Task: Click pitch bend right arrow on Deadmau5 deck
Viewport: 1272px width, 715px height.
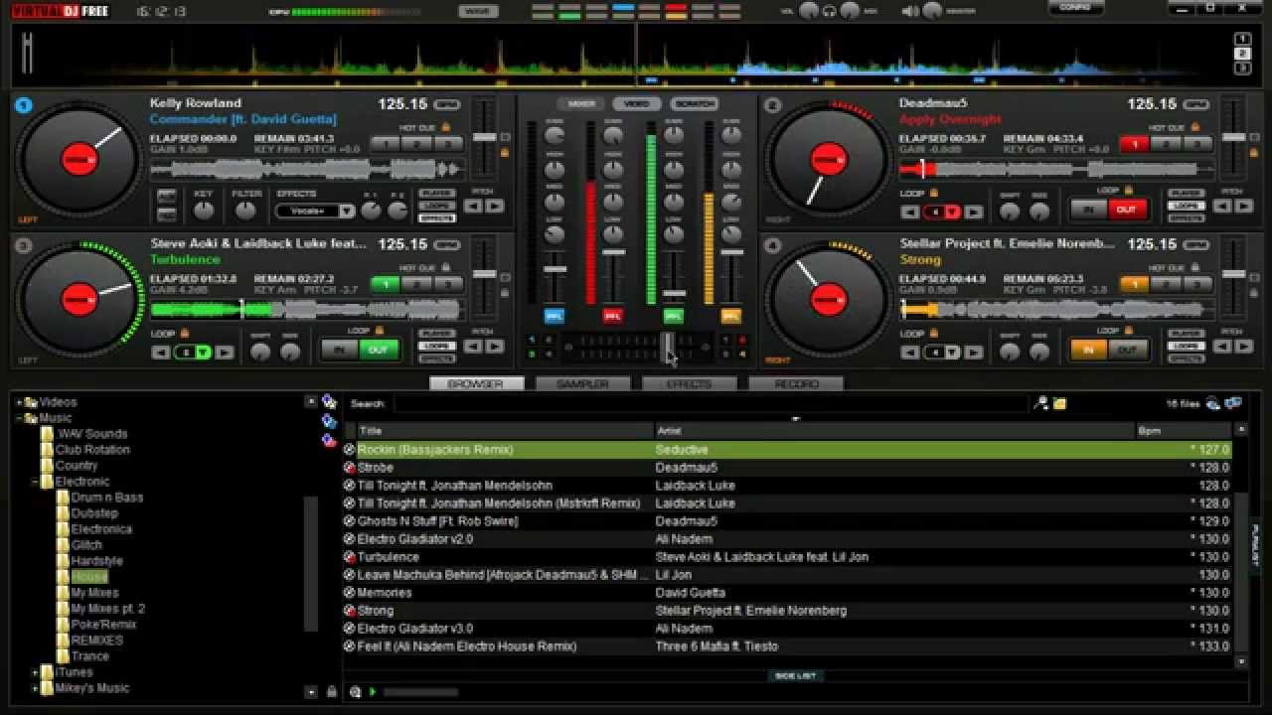Action: click(1243, 207)
